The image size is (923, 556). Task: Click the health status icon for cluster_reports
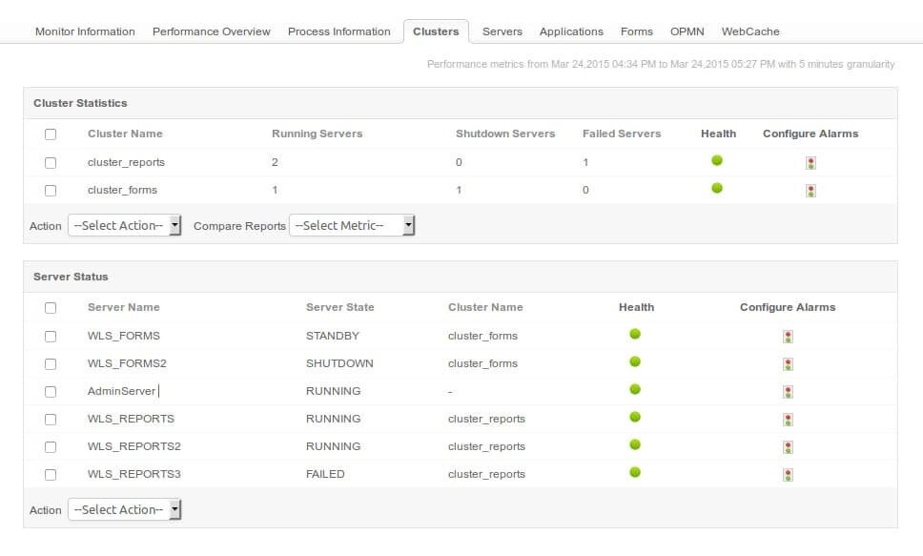point(716,161)
